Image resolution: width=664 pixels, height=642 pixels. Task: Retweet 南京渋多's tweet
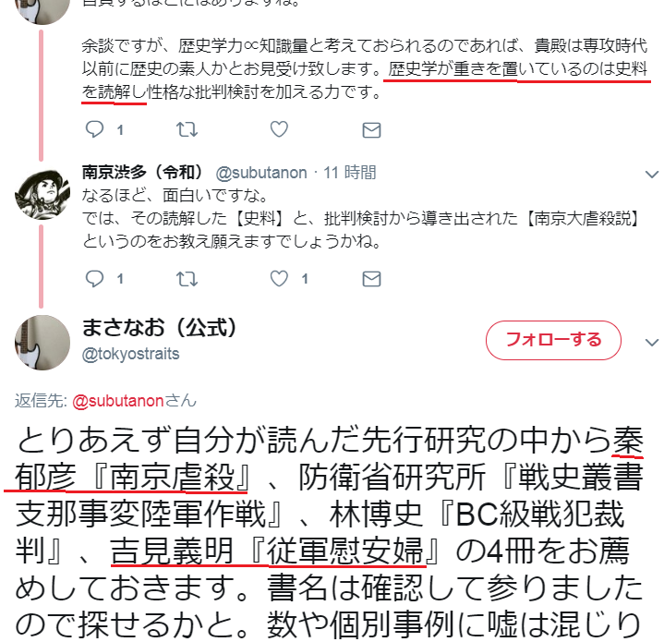187,279
